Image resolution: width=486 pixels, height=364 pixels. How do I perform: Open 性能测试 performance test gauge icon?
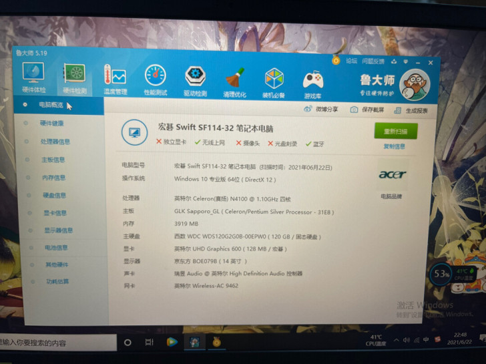click(156, 79)
